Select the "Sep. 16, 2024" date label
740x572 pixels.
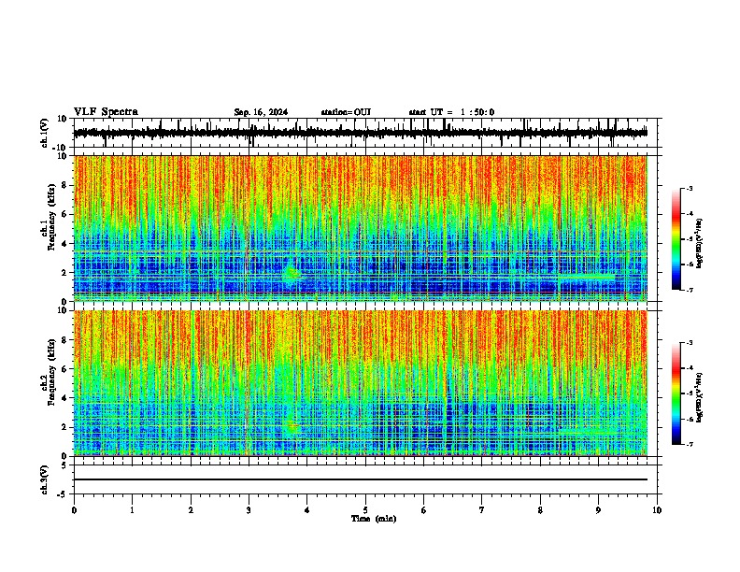261,112
